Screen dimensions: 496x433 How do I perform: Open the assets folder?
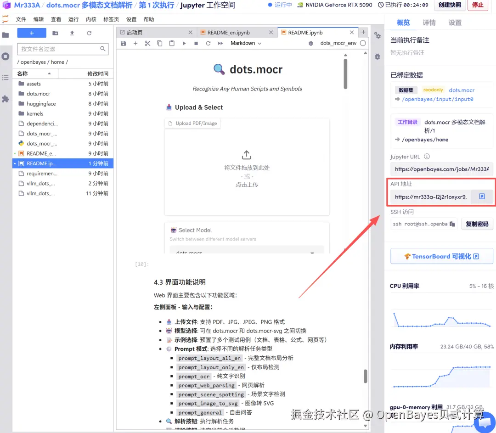tap(63, 84)
